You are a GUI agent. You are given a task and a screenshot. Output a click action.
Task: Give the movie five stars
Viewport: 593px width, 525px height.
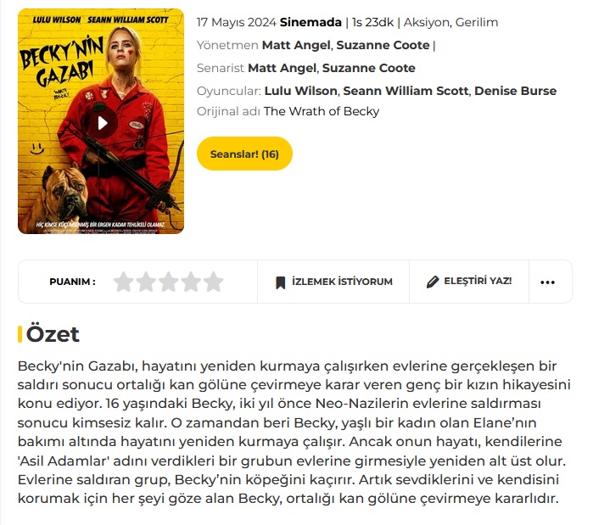tap(213, 282)
